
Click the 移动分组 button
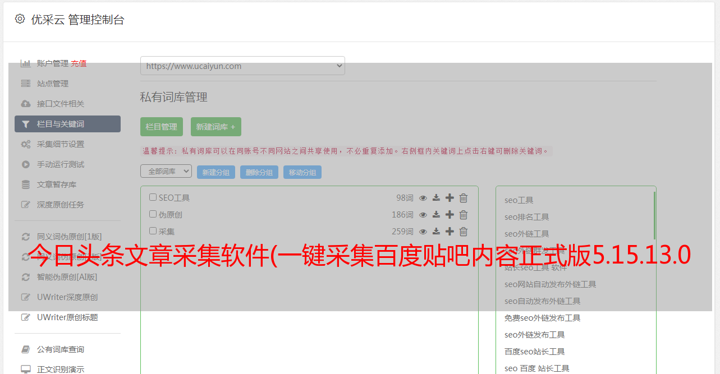click(302, 172)
